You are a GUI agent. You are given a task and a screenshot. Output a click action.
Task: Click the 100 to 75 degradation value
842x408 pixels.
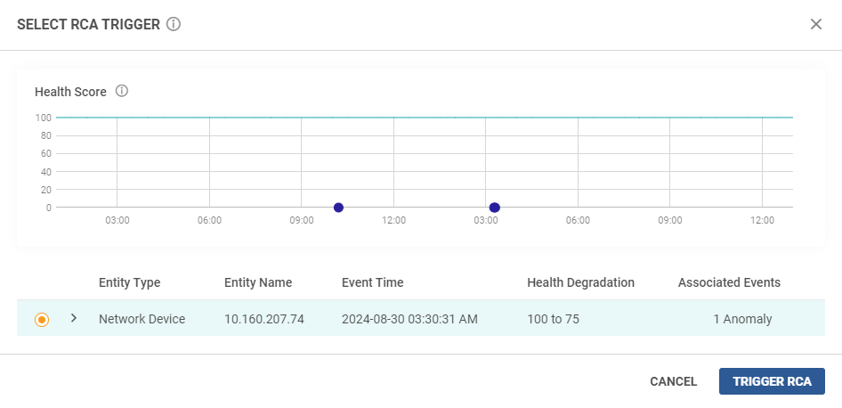tap(553, 319)
